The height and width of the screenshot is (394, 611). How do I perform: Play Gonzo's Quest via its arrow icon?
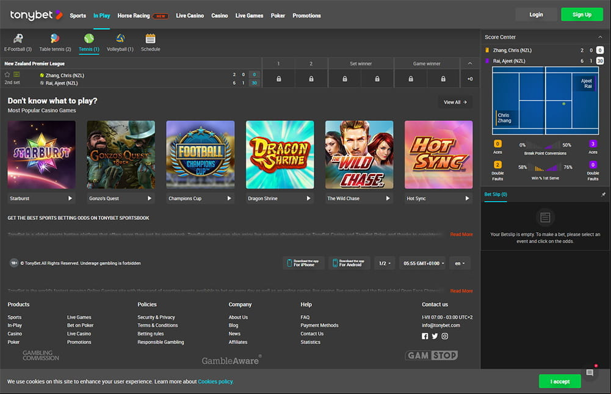150,198
